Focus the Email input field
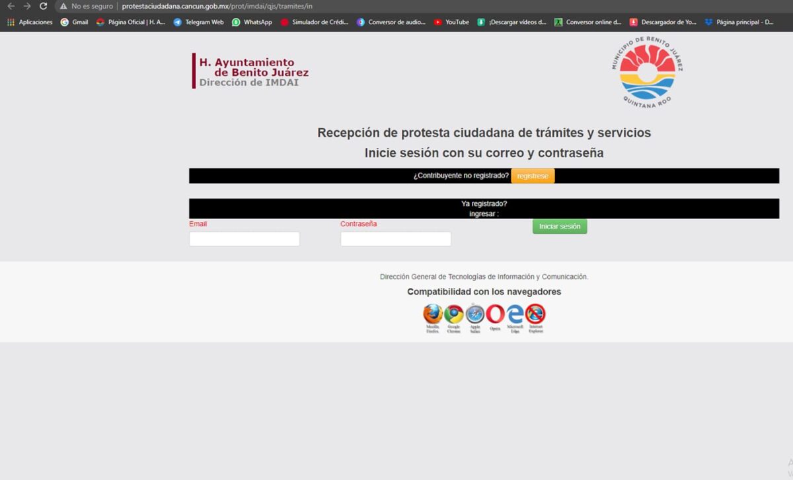The width and height of the screenshot is (793, 480). click(x=245, y=239)
